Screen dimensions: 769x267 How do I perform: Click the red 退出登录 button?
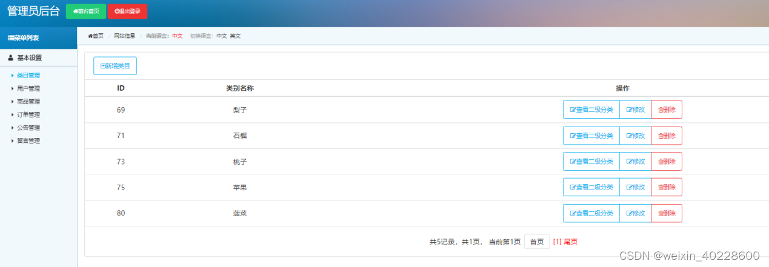click(x=127, y=12)
